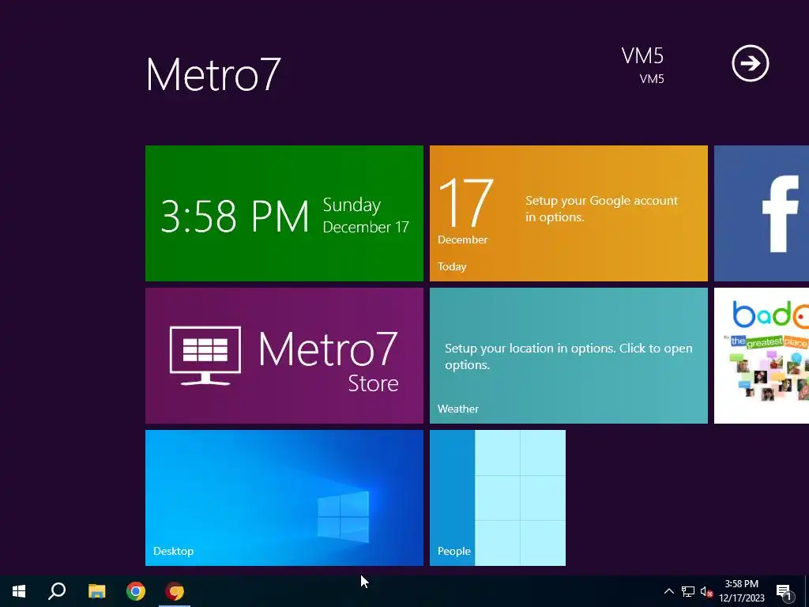Open taskbar Search magnifier

pyautogui.click(x=57, y=591)
